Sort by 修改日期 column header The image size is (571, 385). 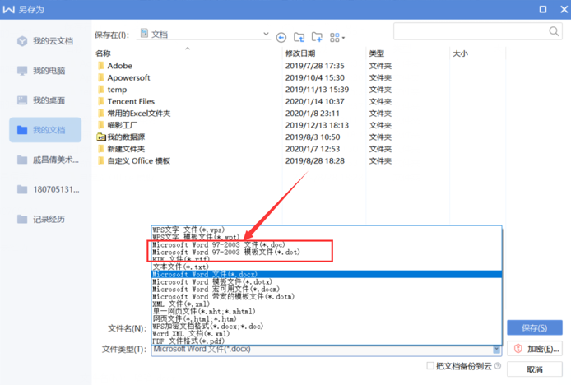point(300,53)
